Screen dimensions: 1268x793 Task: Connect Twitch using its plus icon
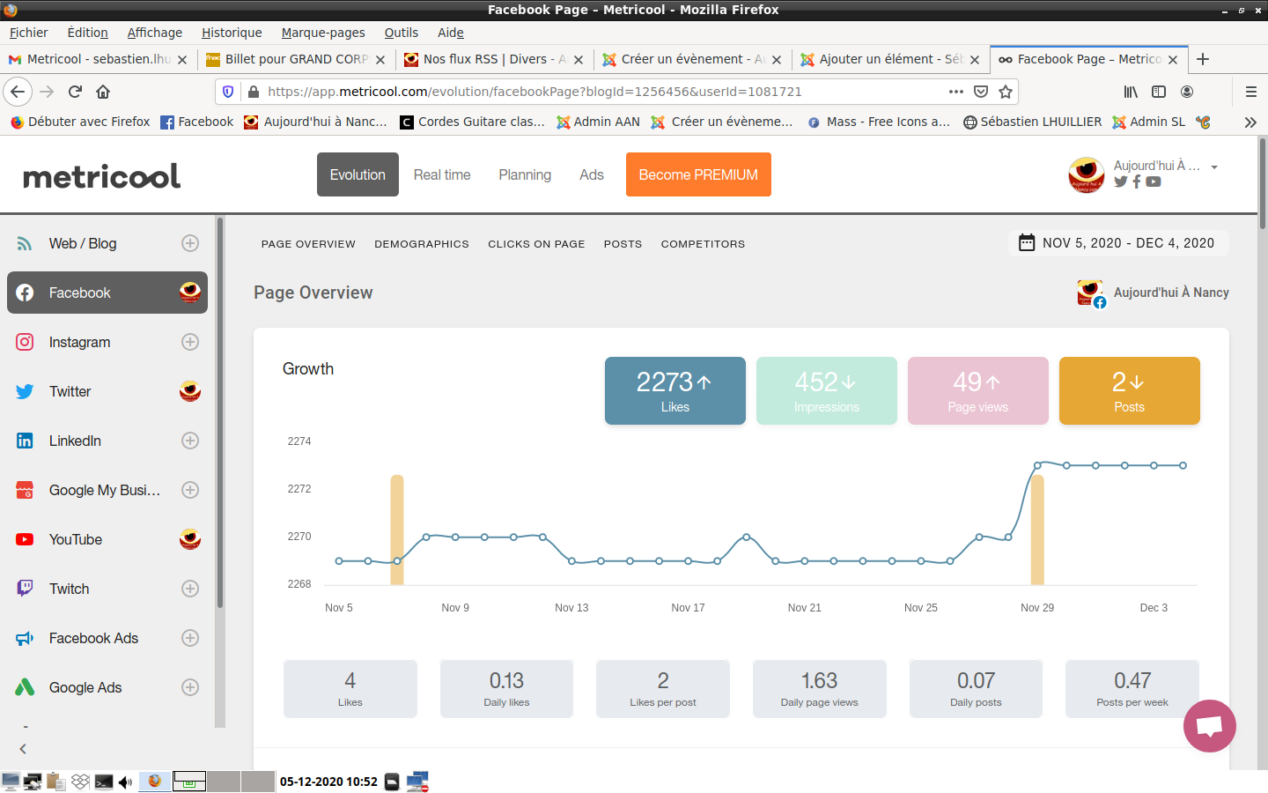pyautogui.click(x=190, y=589)
